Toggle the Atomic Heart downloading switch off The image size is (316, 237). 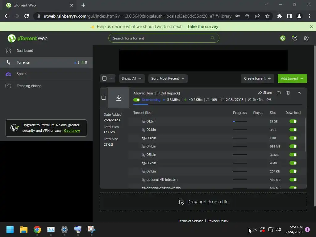(136, 100)
